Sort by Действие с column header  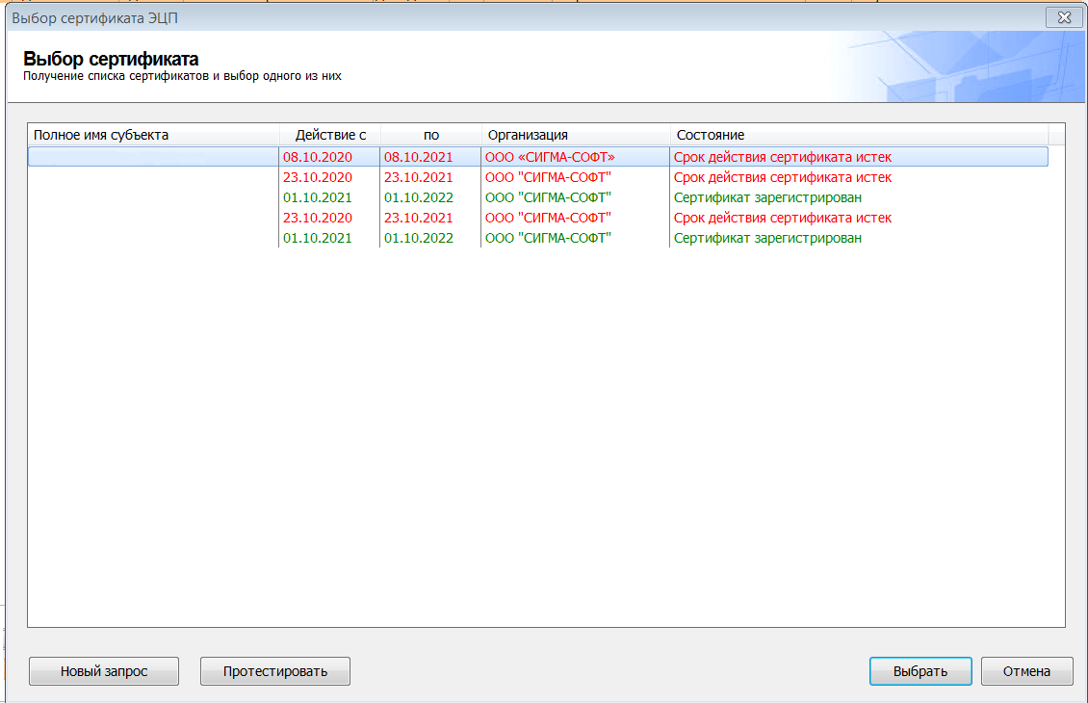pyautogui.click(x=330, y=135)
